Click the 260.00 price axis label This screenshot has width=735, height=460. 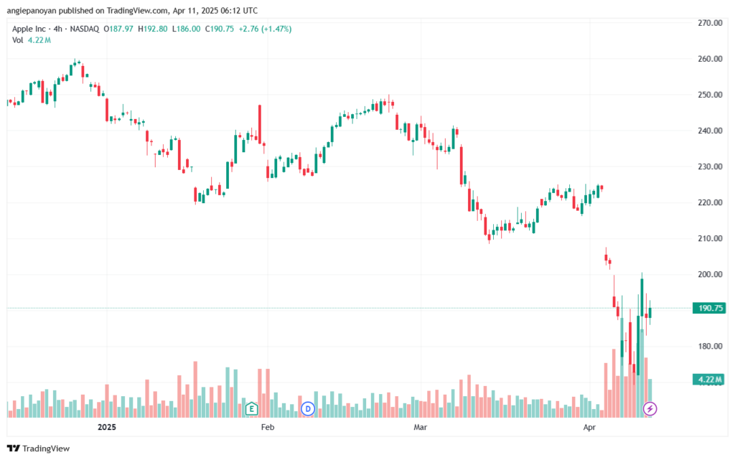[x=710, y=59]
